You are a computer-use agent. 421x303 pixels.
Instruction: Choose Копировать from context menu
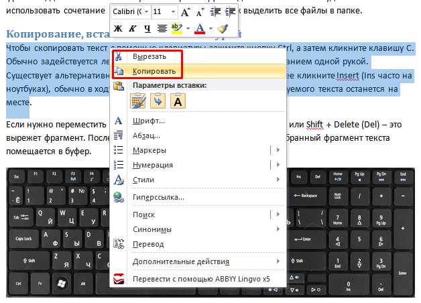[198, 71]
